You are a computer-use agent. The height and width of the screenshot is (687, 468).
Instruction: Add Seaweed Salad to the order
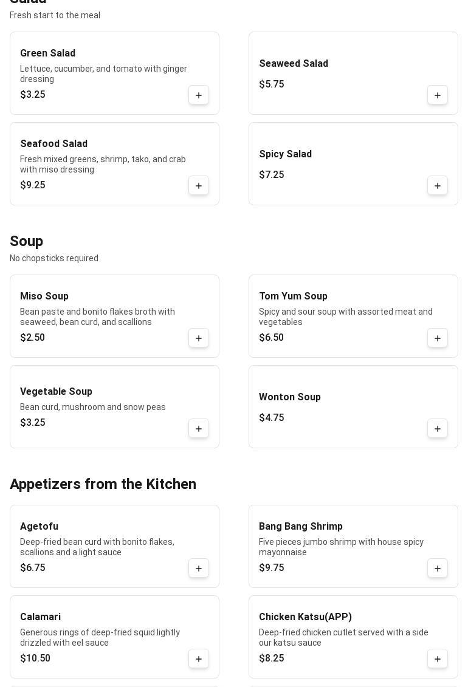[438, 95]
